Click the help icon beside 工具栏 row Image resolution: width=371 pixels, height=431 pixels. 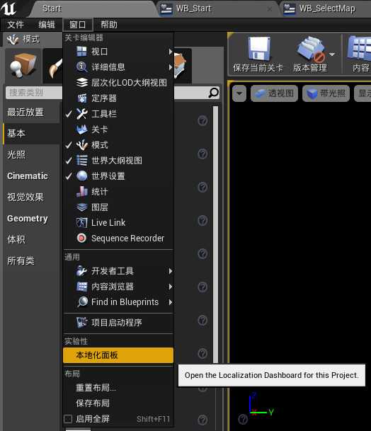coord(202,120)
